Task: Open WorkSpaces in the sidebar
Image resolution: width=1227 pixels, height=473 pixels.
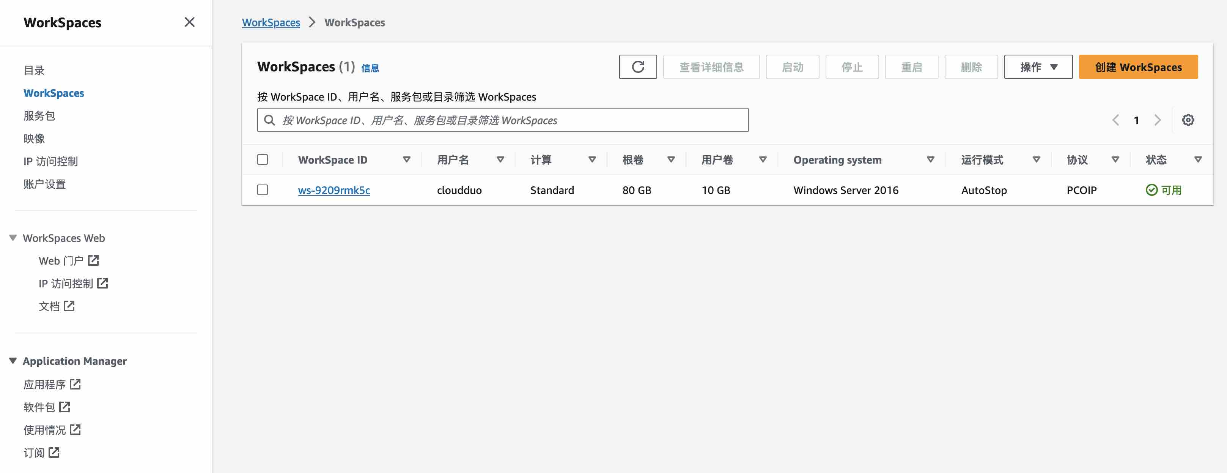Action: click(x=54, y=93)
